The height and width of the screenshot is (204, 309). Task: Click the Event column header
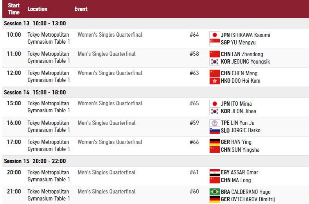click(x=81, y=9)
